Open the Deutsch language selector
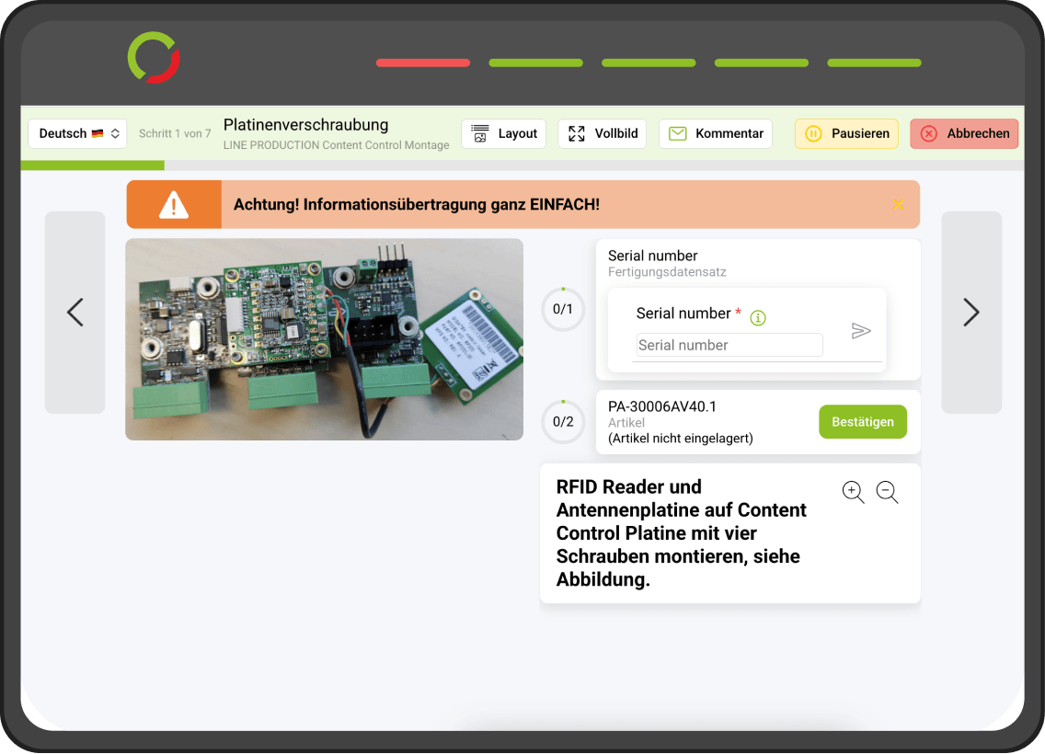This screenshot has height=754, width=1045. click(x=77, y=133)
